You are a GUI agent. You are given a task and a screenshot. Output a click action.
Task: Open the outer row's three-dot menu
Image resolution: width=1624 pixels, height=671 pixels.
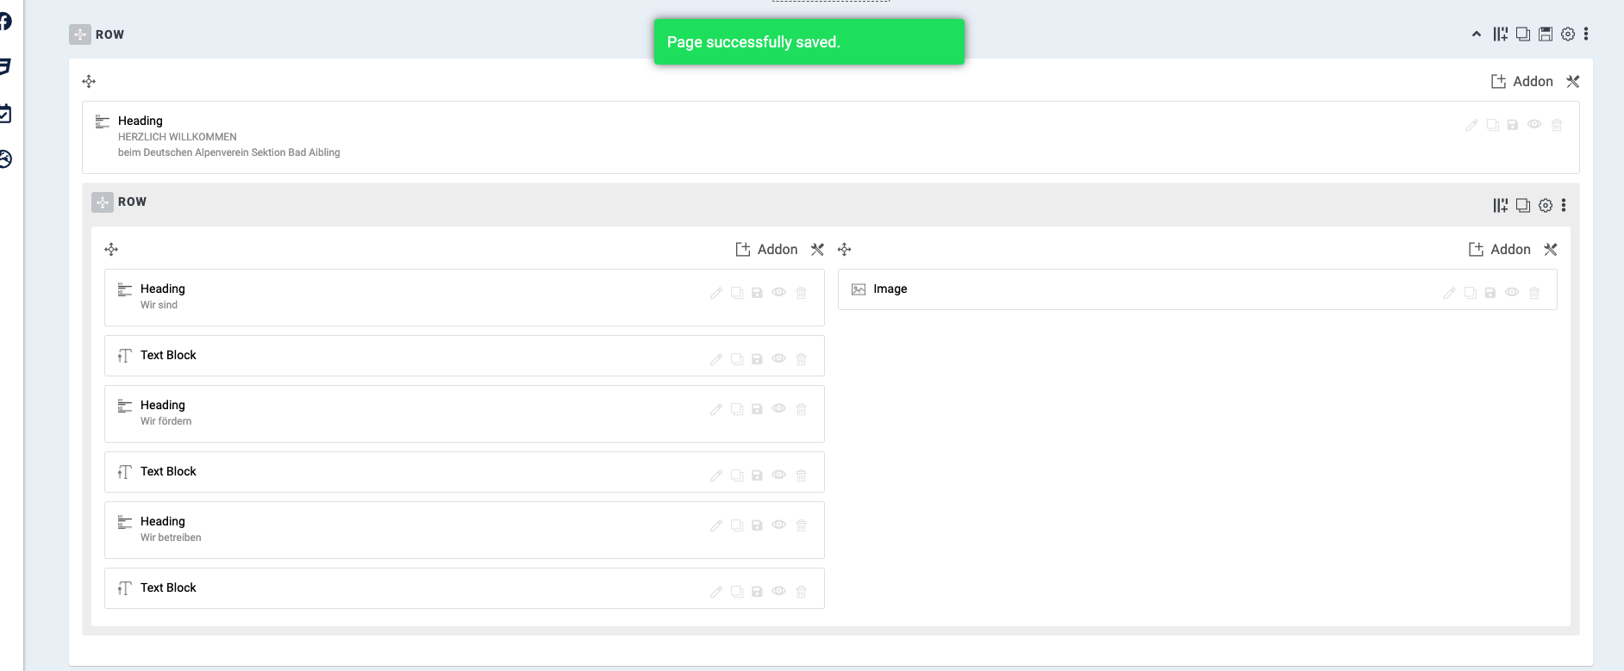tap(1586, 34)
